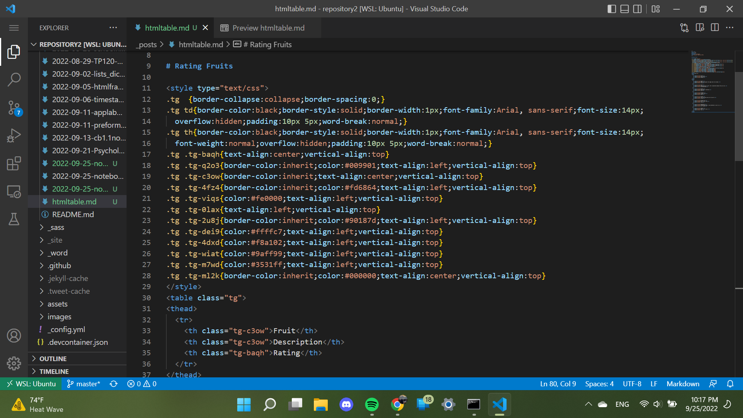
Task: Toggle primary side bar visibility
Action: click(x=612, y=9)
